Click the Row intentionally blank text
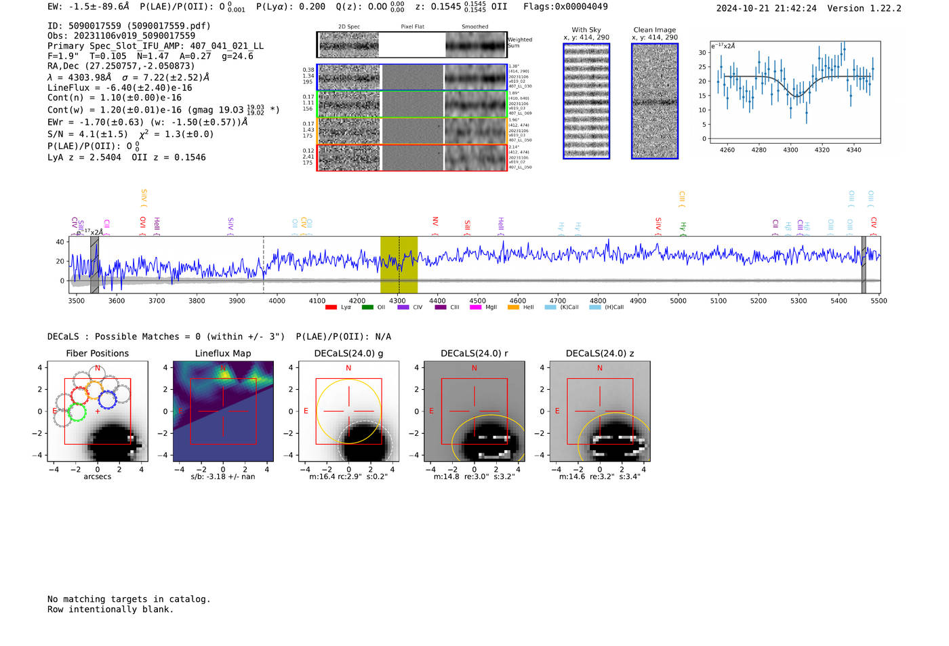Image resolution: width=949 pixels, height=646 pixels. (x=110, y=609)
